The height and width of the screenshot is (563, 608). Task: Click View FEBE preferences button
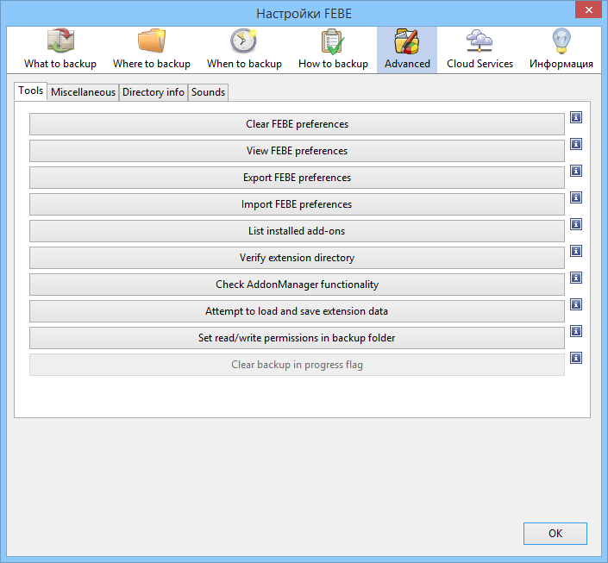point(297,151)
